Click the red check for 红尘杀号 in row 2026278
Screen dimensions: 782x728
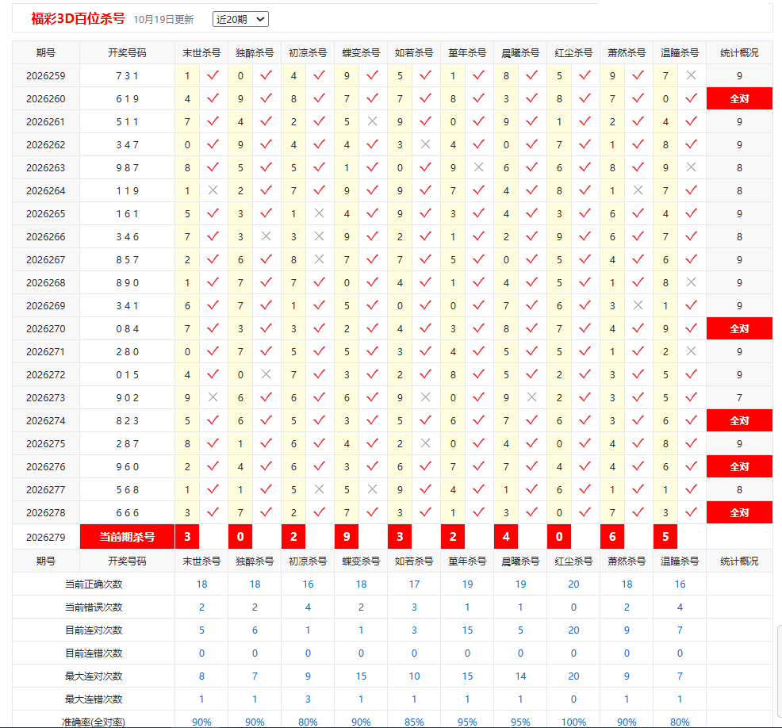585,512
